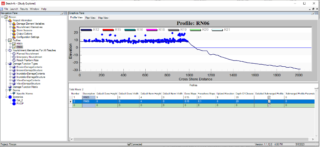Click the R20 green legend swatch
Viewport: 320px width, 147px height.
(x=195, y=30)
